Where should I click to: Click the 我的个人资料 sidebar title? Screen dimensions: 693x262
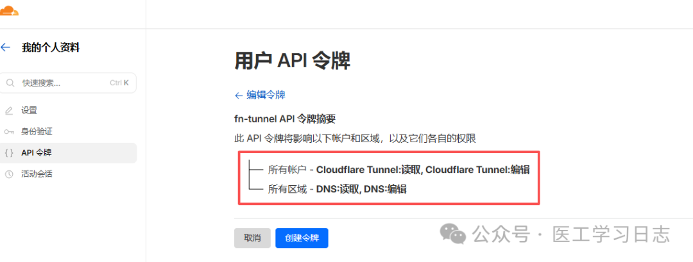(51, 48)
